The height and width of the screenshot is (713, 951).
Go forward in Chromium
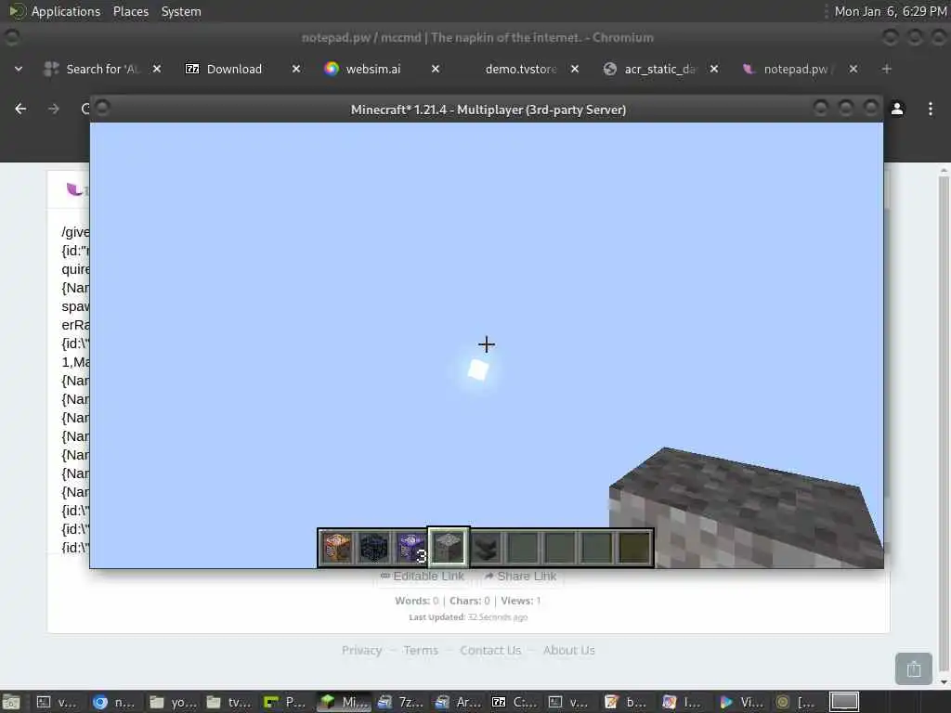tap(53, 109)
